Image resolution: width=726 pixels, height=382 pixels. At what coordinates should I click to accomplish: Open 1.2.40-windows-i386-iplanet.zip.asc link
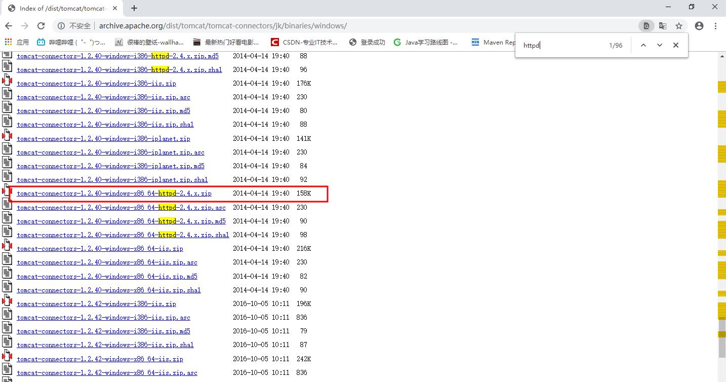(x=110, y=152)
